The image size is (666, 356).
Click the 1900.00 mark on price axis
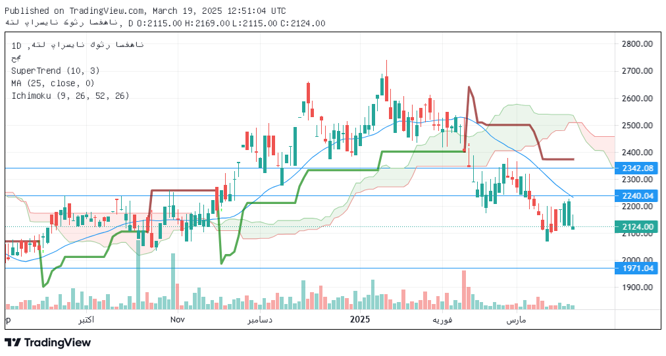coord(636,288)
